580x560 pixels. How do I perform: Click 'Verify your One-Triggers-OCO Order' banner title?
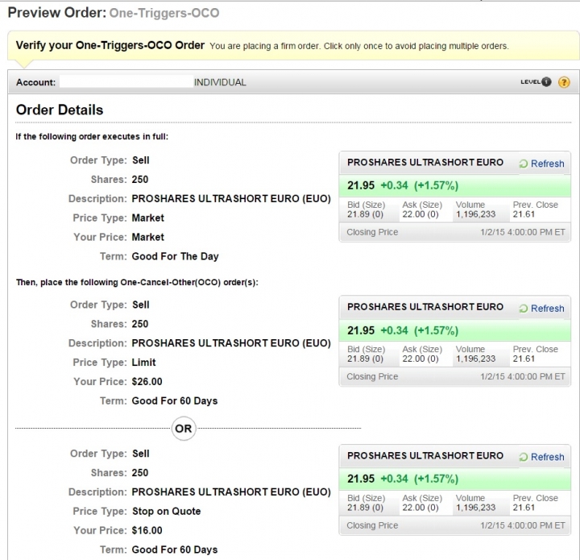click(x=110, y=45)
